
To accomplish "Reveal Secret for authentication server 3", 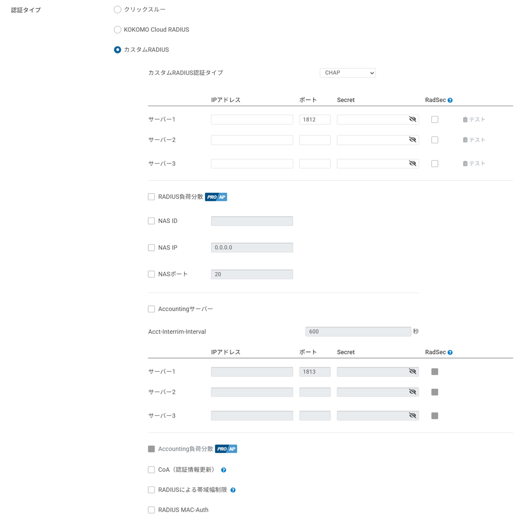I will tap(412, 163).
